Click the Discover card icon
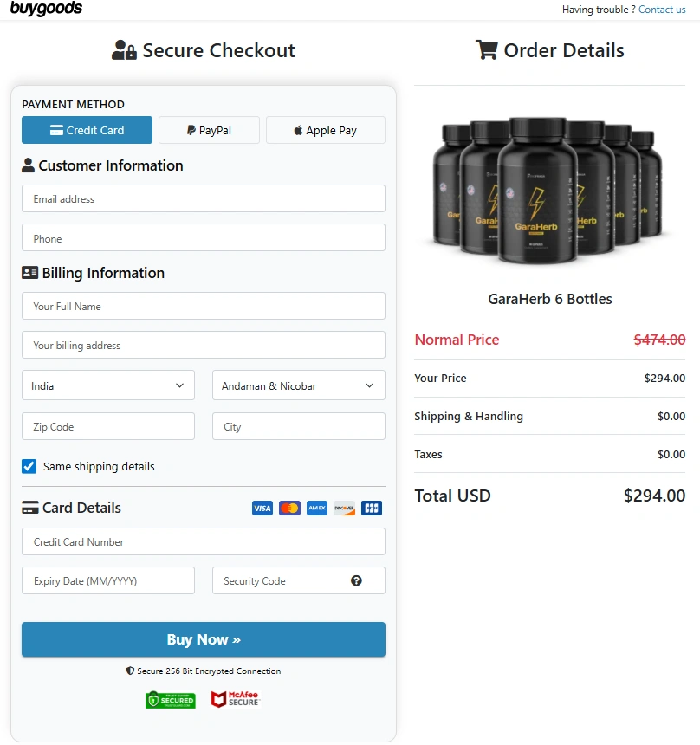Image resolution: width=700 pixels, height=745 pixels. 344,509
